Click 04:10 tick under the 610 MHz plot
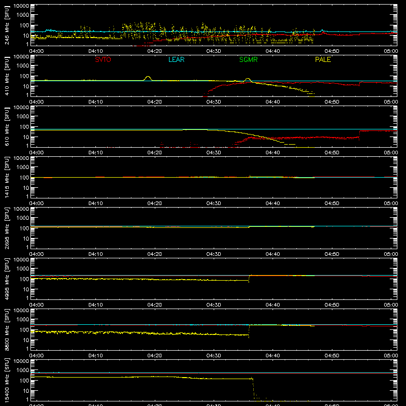This screenshot has height=406, width=406. pos(95,153)
